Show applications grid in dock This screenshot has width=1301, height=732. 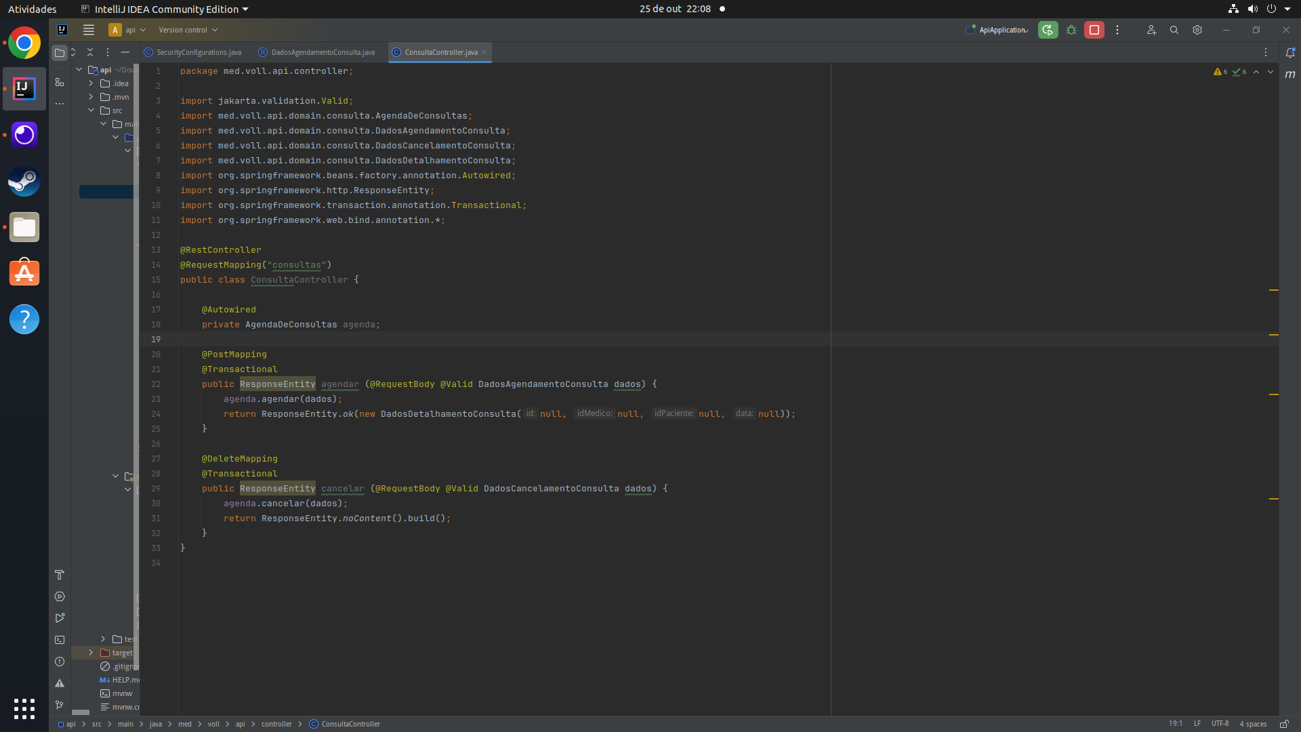[x=24, y=708]
